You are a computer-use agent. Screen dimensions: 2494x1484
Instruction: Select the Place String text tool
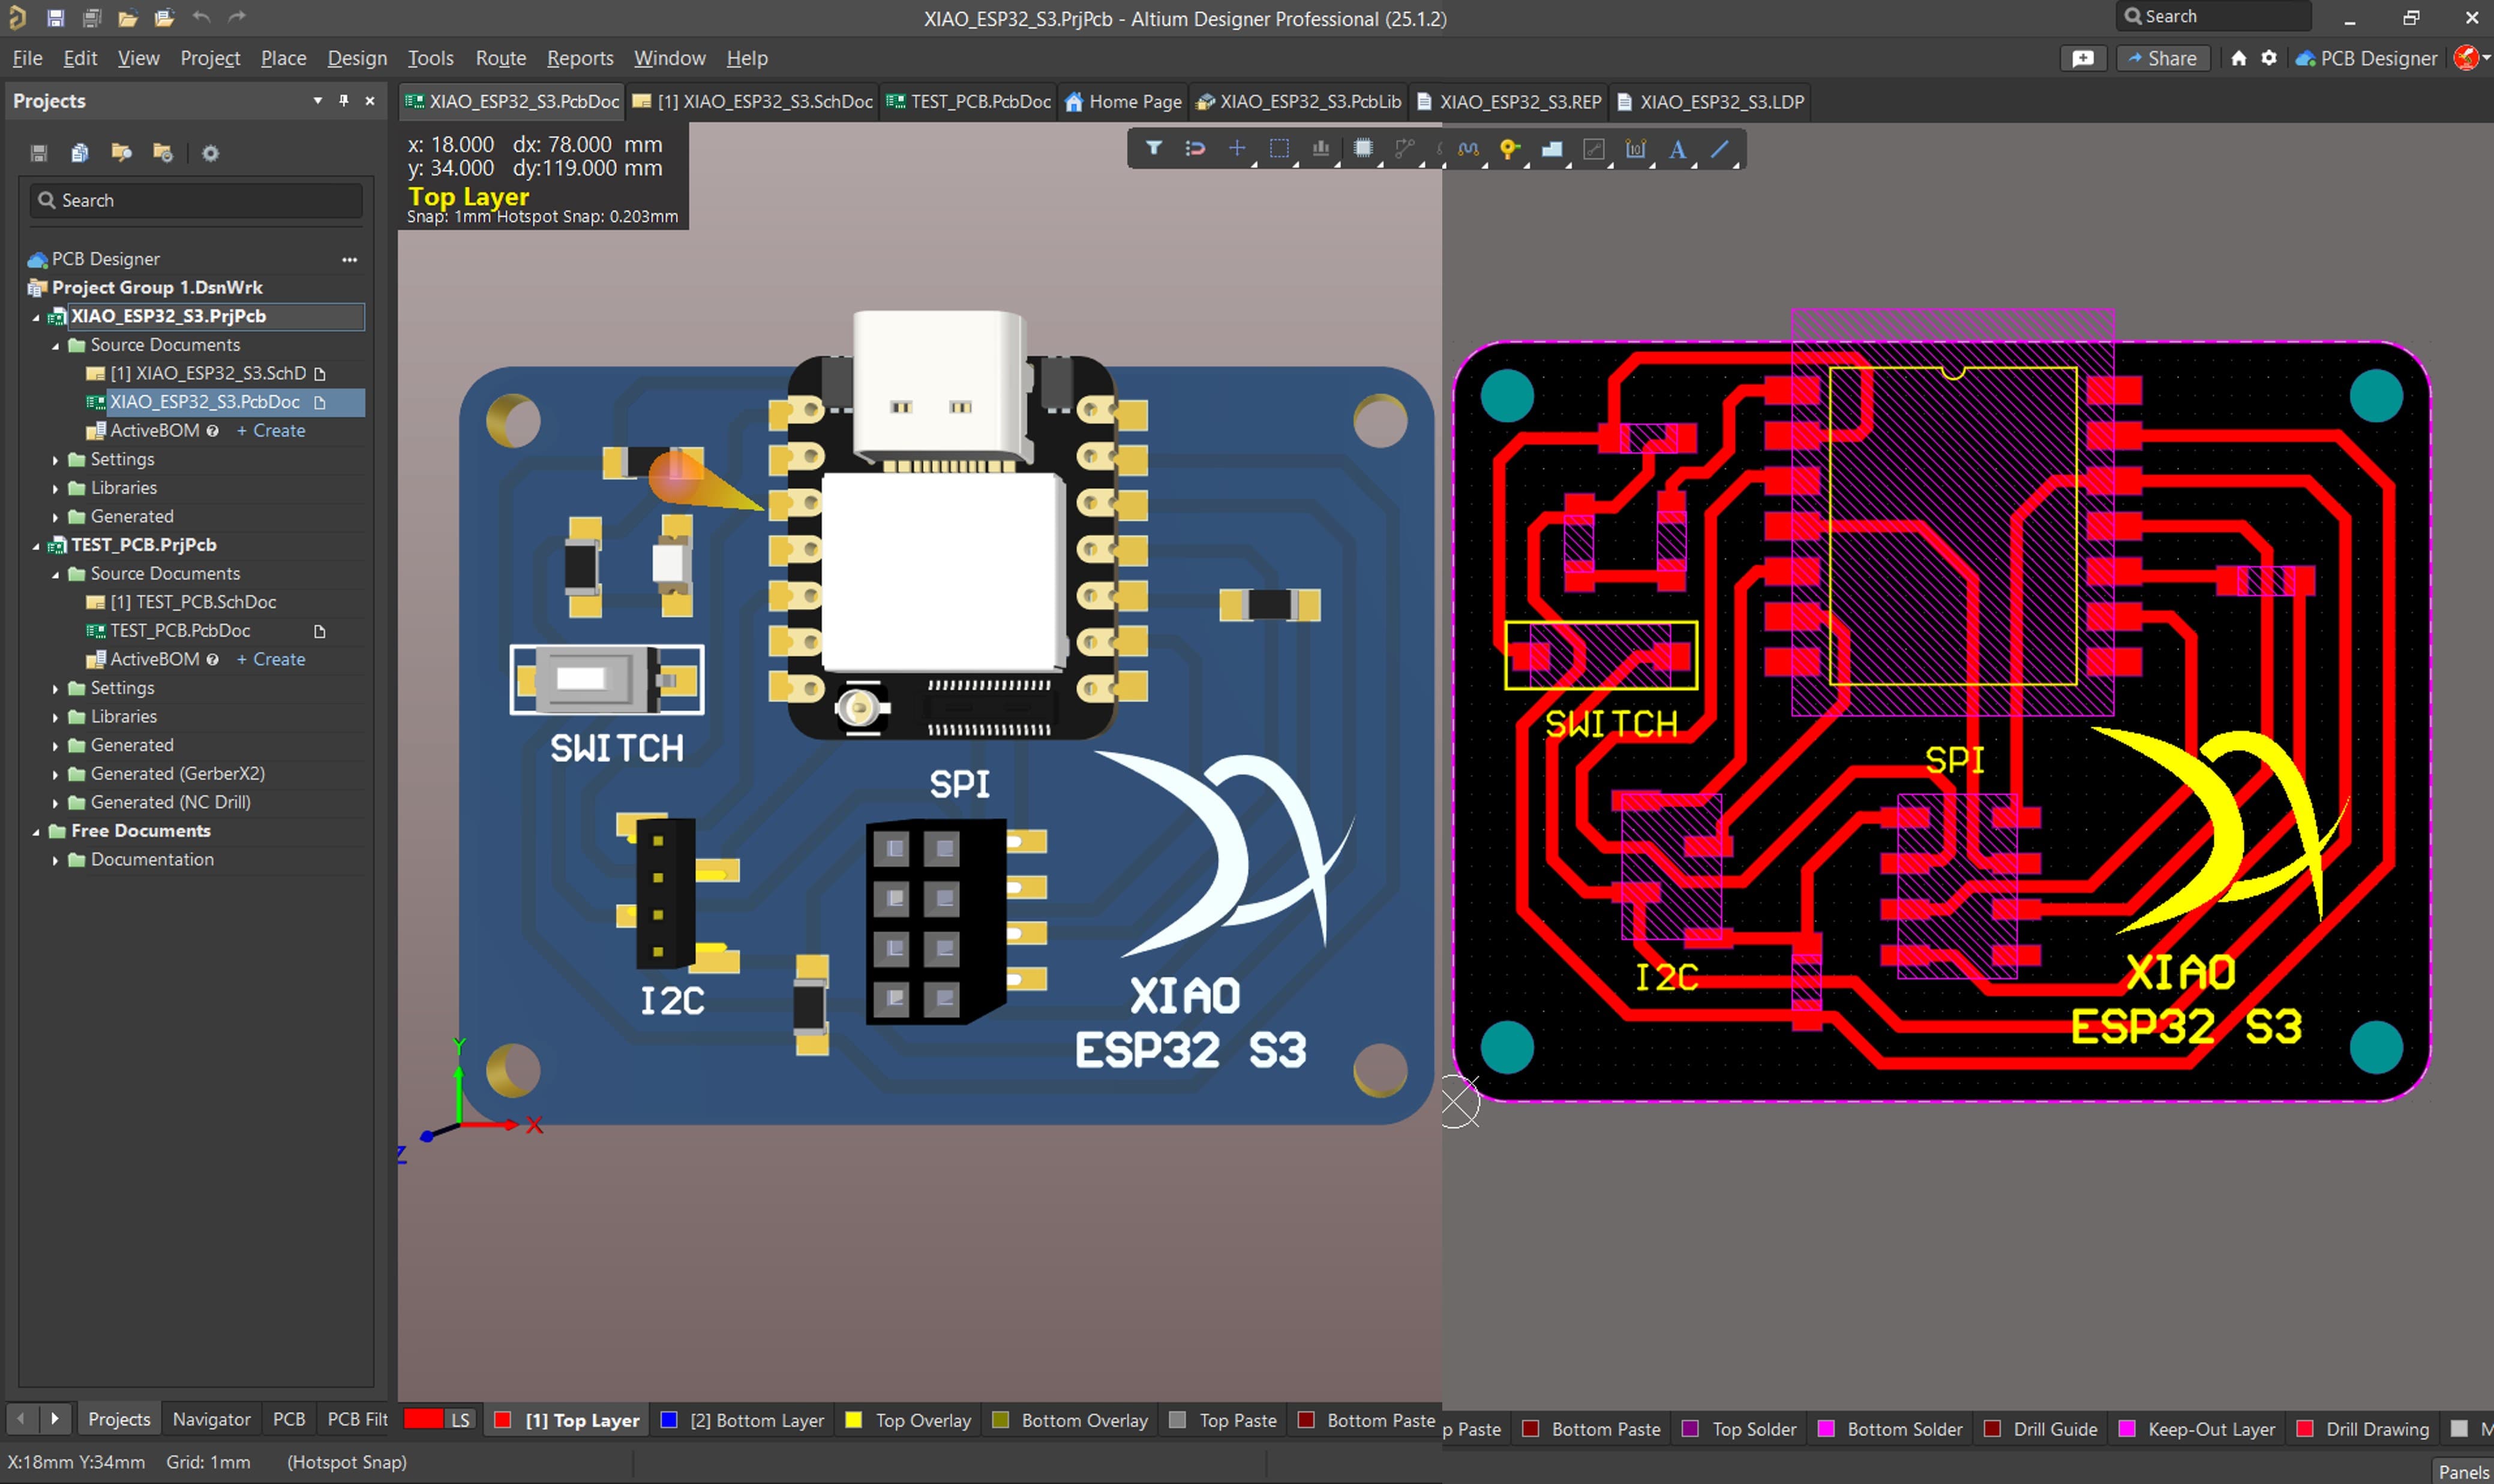[x=1677, y=149]
